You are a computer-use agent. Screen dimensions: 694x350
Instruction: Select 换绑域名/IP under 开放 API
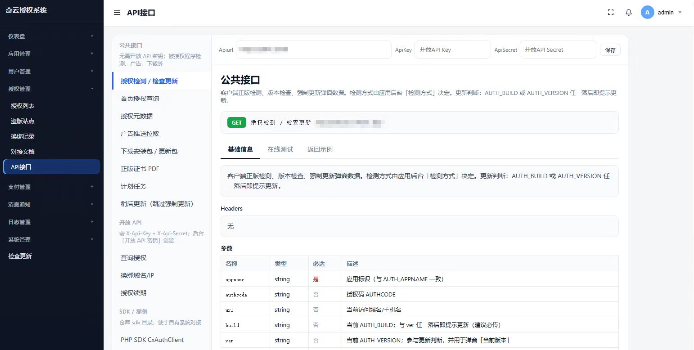tap(162, 275)
